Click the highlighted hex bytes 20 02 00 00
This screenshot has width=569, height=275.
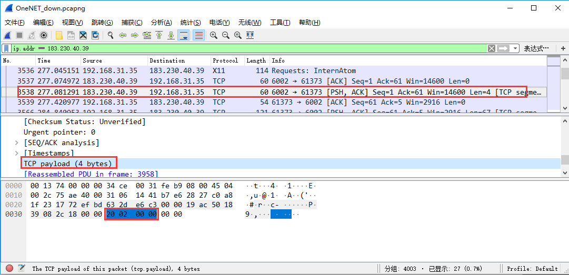coord(132,215)
